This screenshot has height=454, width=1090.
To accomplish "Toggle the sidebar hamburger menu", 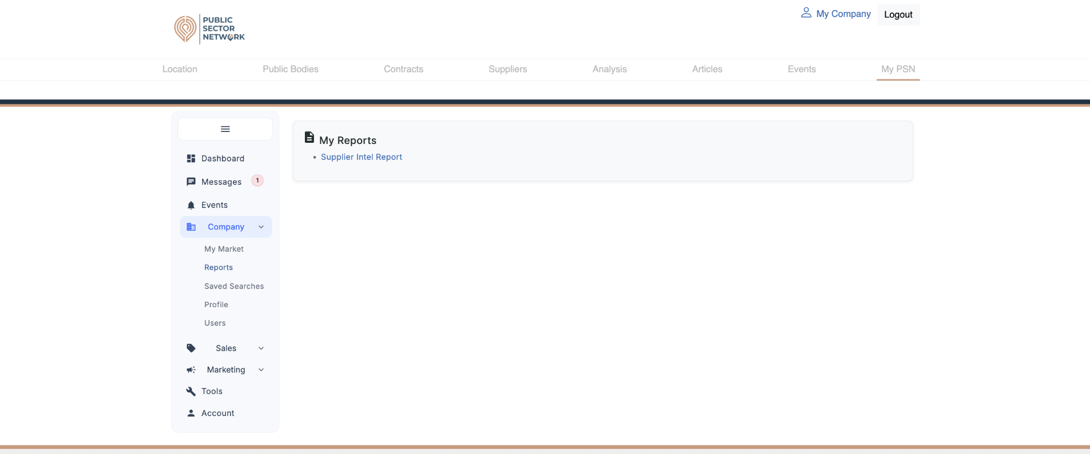I will pyautogui.click(x=225, y=129).
